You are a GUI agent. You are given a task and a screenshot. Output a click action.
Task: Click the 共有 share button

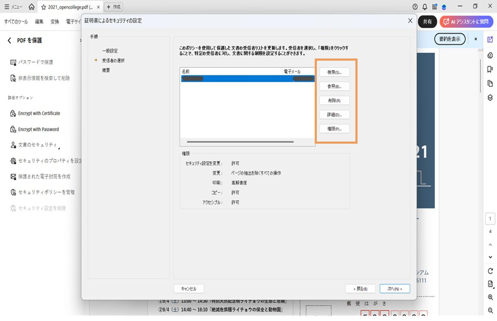point(427,22)
